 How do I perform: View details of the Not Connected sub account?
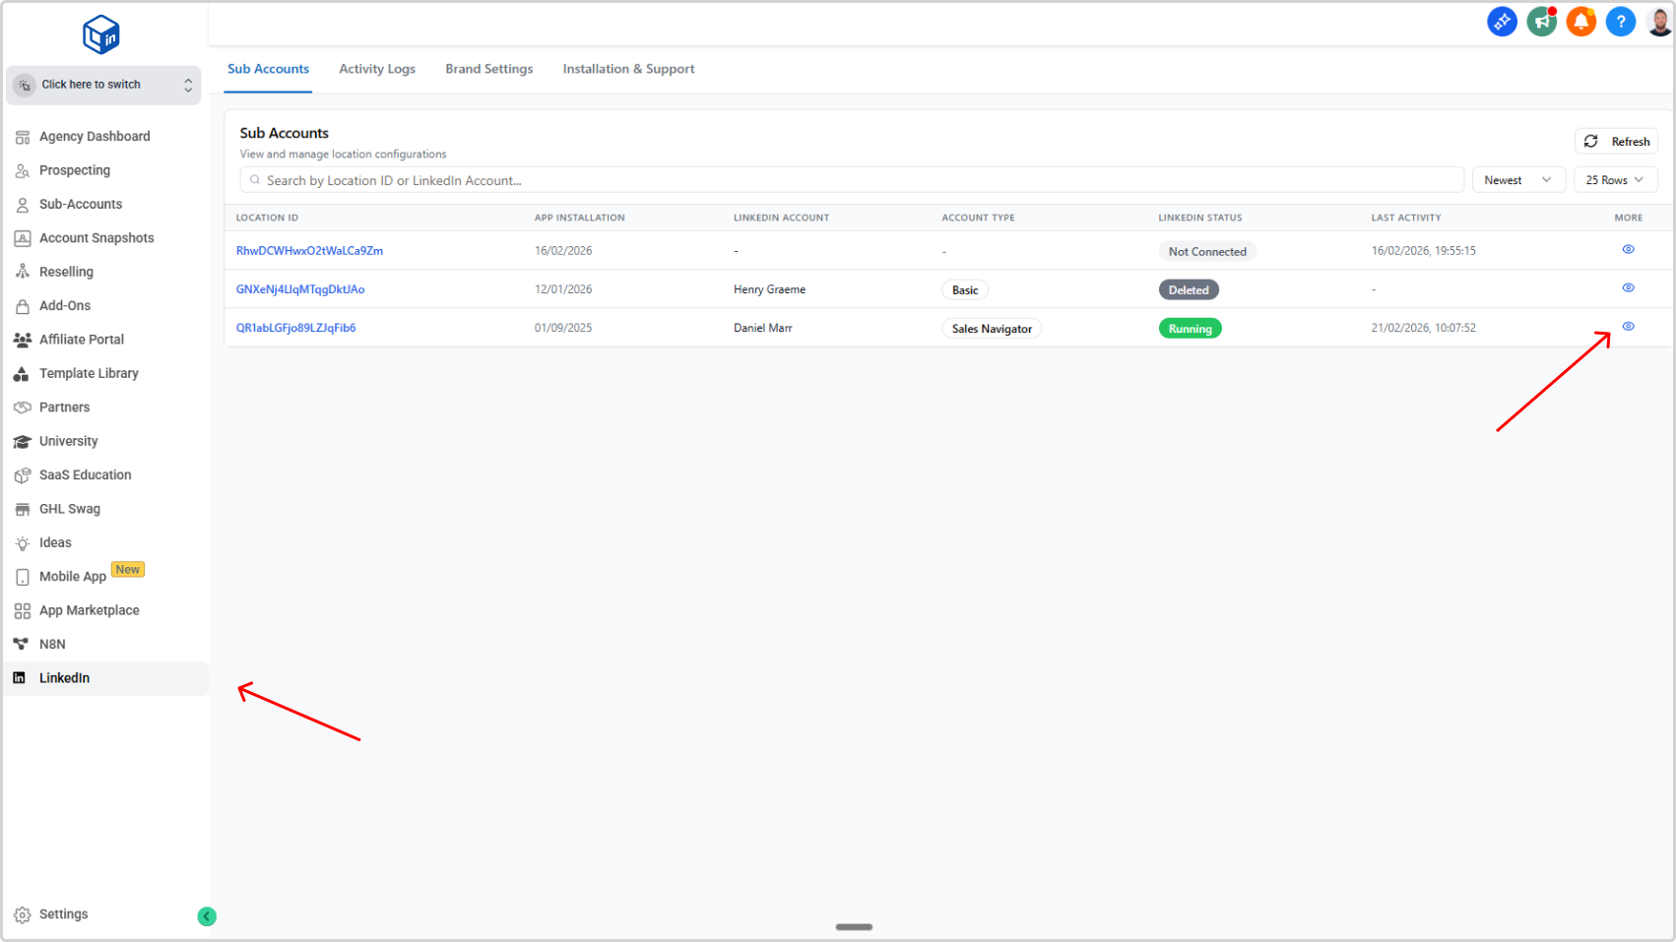pyautogui.click(x=1628, y=250)
